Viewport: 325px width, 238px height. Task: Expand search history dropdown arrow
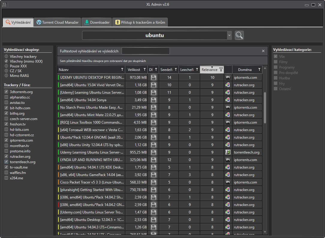pyautogui.click(x=229, y=35)
